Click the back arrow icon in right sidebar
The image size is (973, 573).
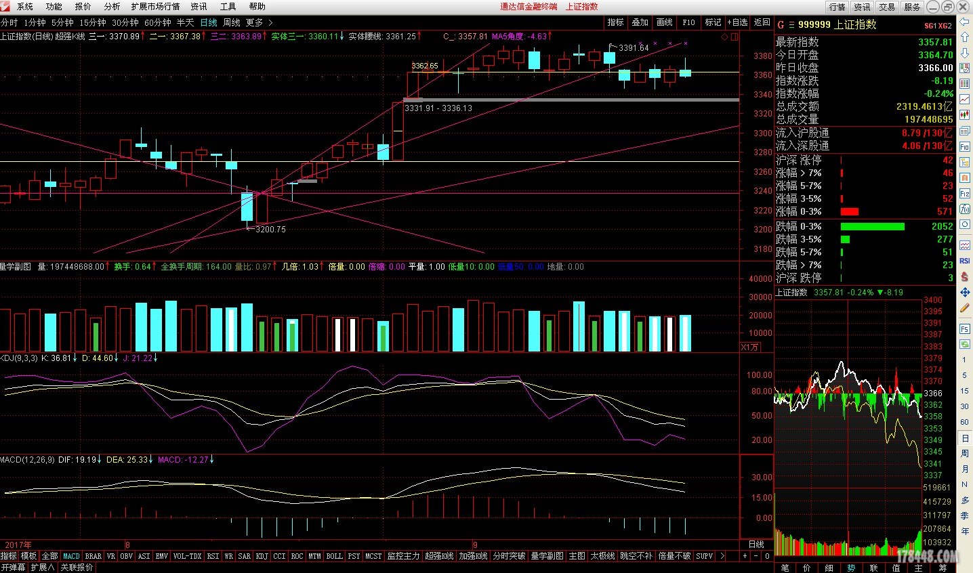965,22
